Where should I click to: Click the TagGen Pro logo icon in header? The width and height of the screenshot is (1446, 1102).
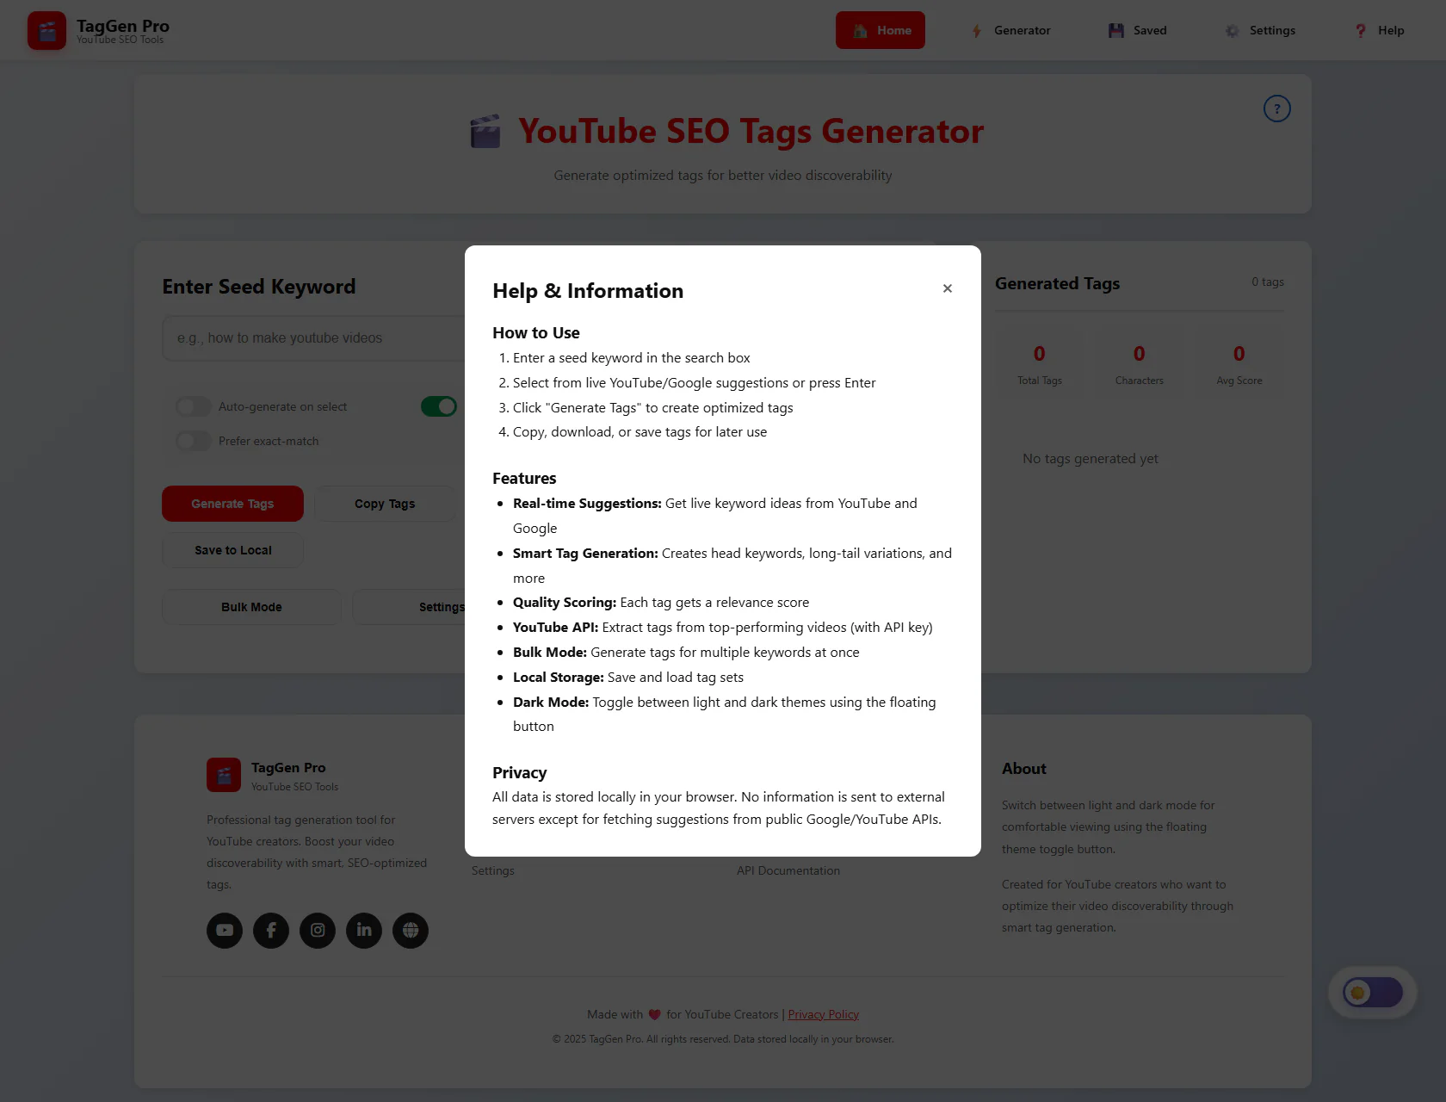click(46, 31)
